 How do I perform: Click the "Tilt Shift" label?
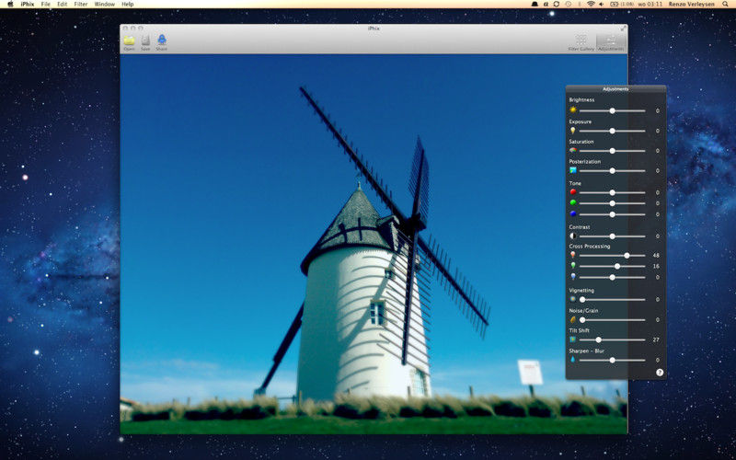[580, 330]
